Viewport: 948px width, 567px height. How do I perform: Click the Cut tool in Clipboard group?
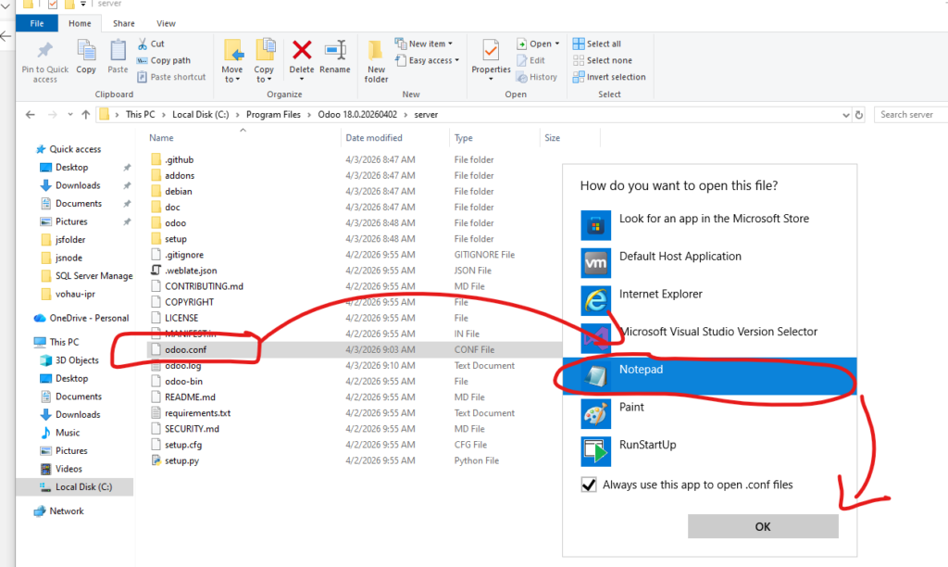coord(151,44)
